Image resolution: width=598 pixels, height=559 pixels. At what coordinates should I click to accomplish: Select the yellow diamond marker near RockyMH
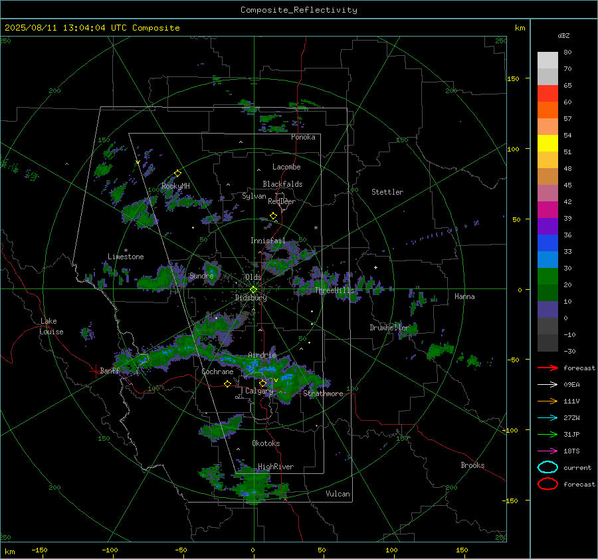point(177,173)
